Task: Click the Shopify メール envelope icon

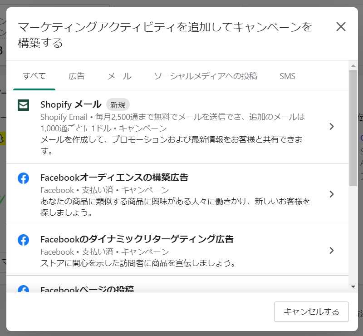Action: click(x=24, y=105)
